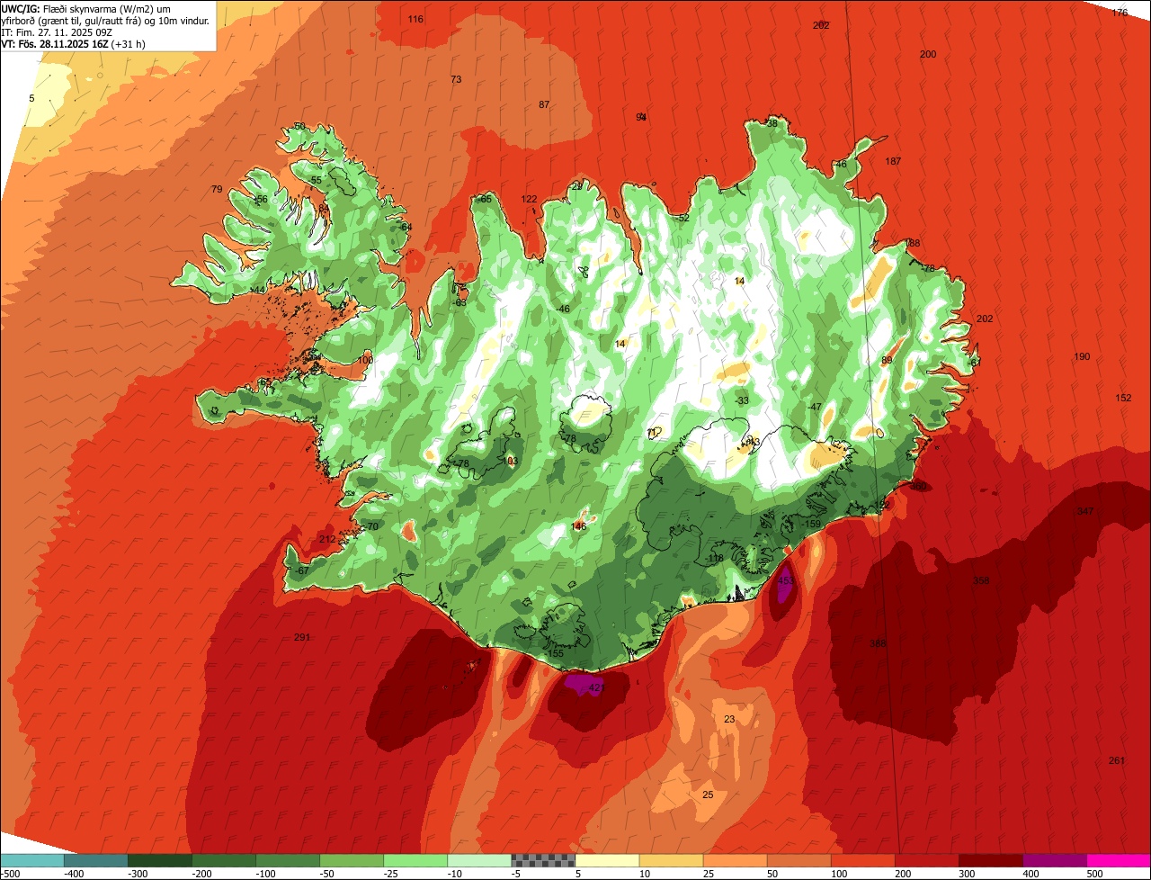The image size is (1151, 880).
Task: Click the map value '87'
Action: click(544, 105)
